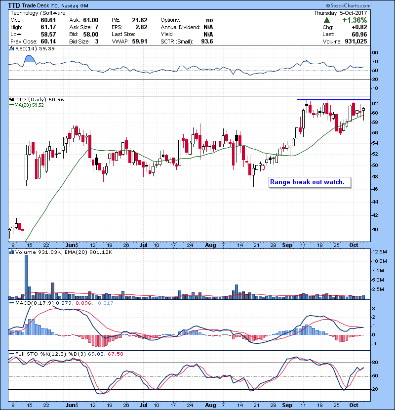Click the last candlestick on the price chart
This screenshot has height=410, width=395.
click(x=363, y=113)
